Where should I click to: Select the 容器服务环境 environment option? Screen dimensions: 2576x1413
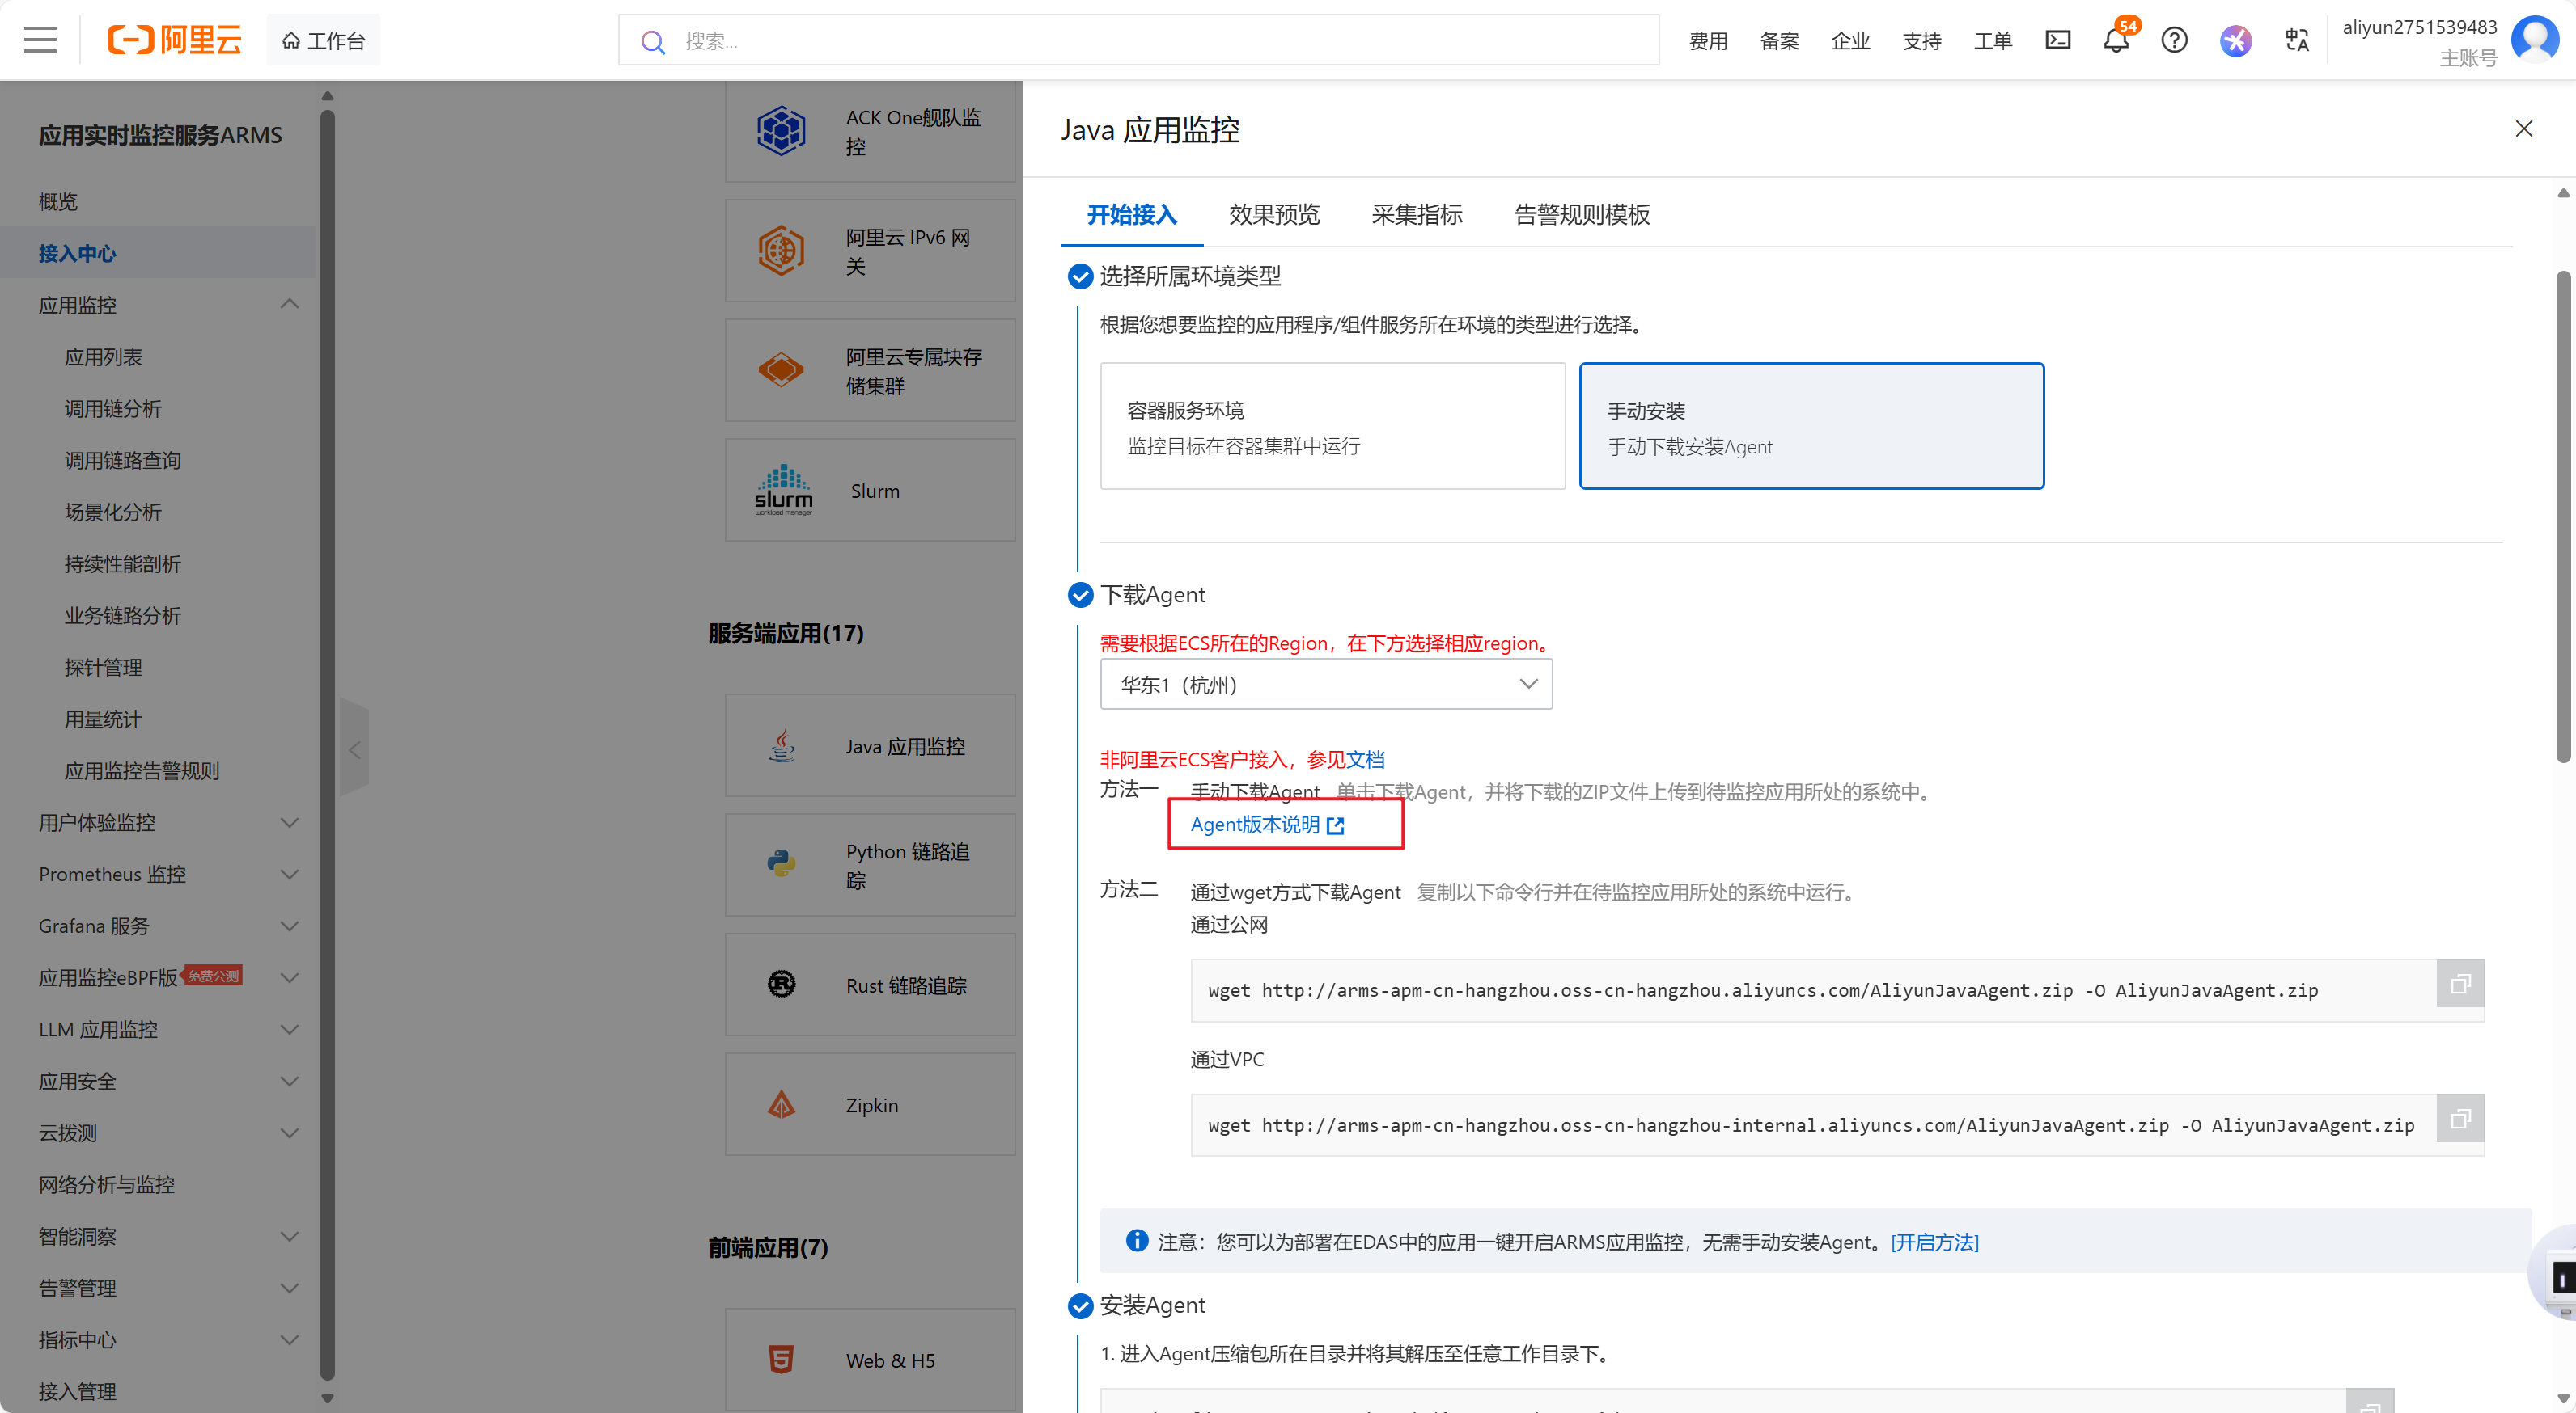(x=1332, y=426)
